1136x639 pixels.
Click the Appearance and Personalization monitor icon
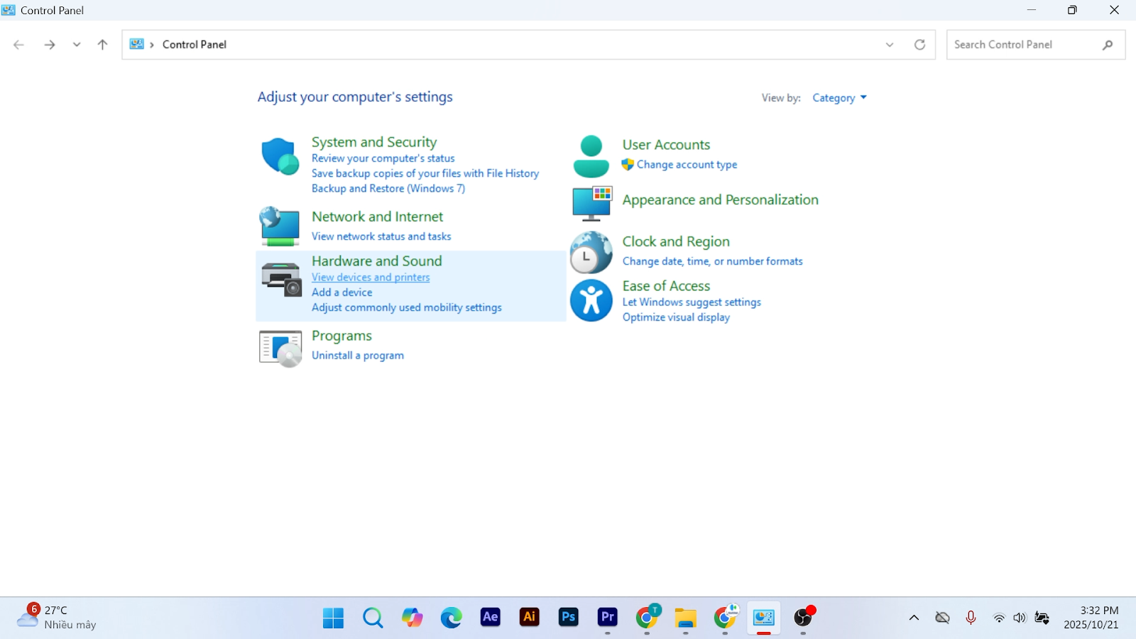[x=592, y=203]
